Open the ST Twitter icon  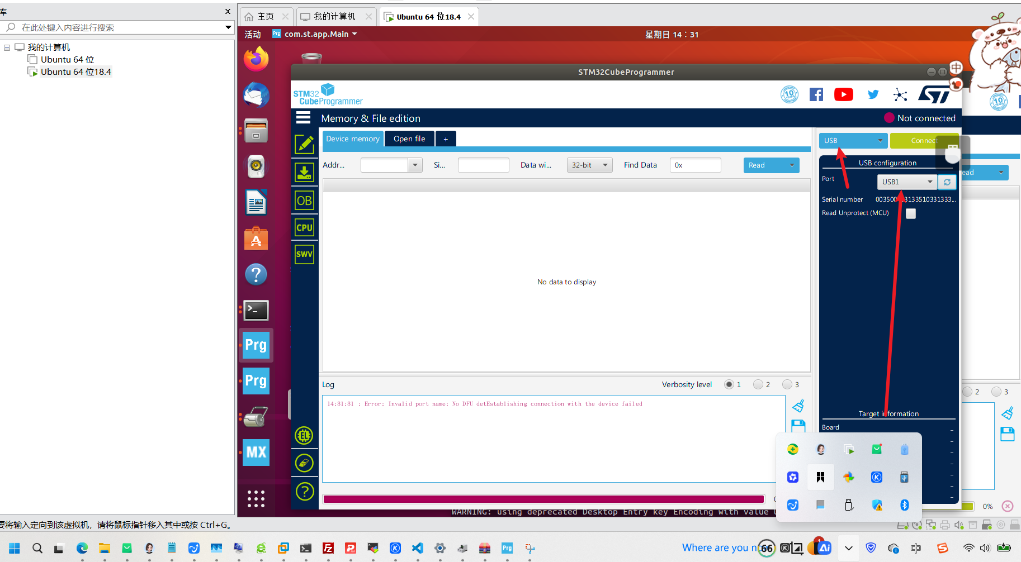[x=873, y=94]
